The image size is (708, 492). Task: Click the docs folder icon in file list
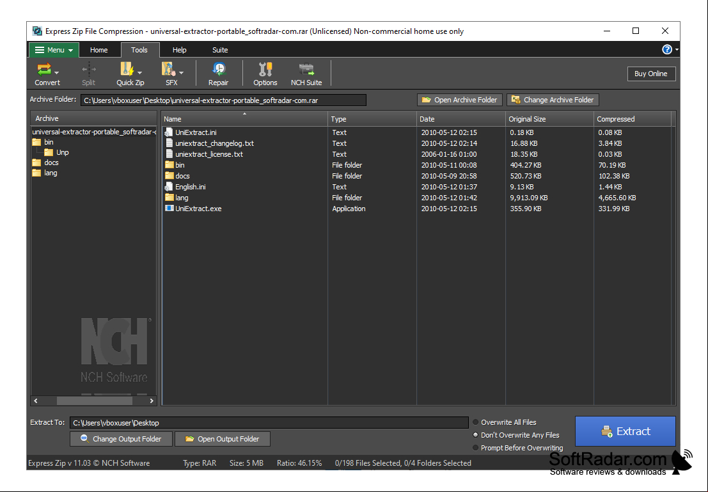(x=169, y=176)
